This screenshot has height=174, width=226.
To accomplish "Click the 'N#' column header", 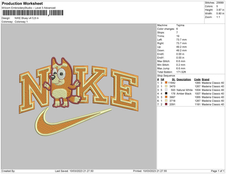I will pos(162,79).
